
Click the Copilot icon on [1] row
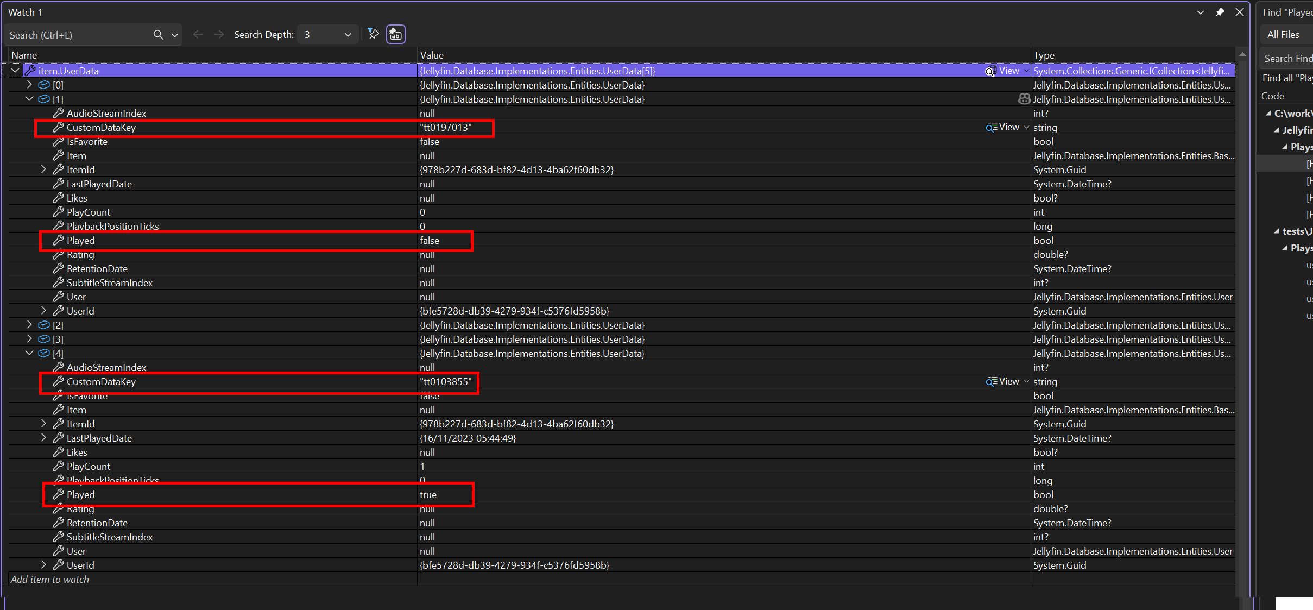(x=1024, y=99)
